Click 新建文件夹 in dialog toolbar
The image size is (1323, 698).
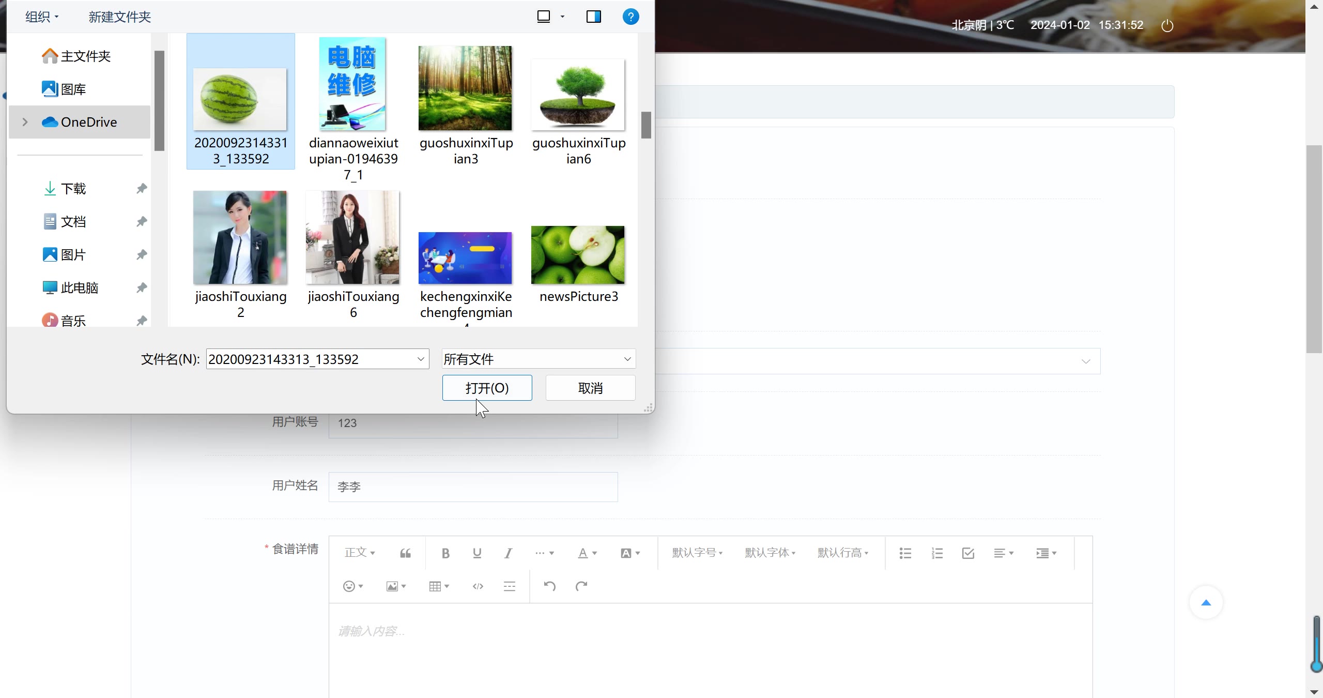[119, 17]
